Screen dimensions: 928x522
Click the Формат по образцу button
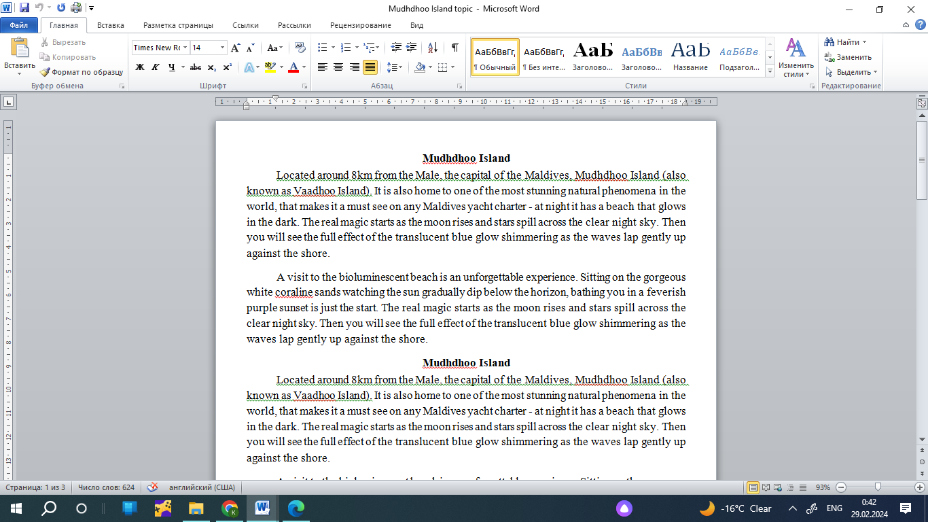[x=82, y=72]
